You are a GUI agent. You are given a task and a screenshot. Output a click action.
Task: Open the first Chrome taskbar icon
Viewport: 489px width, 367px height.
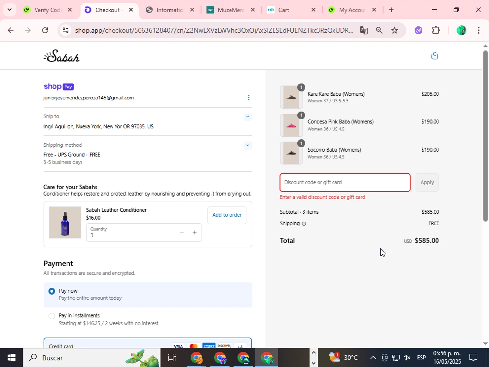click(197, 358)
